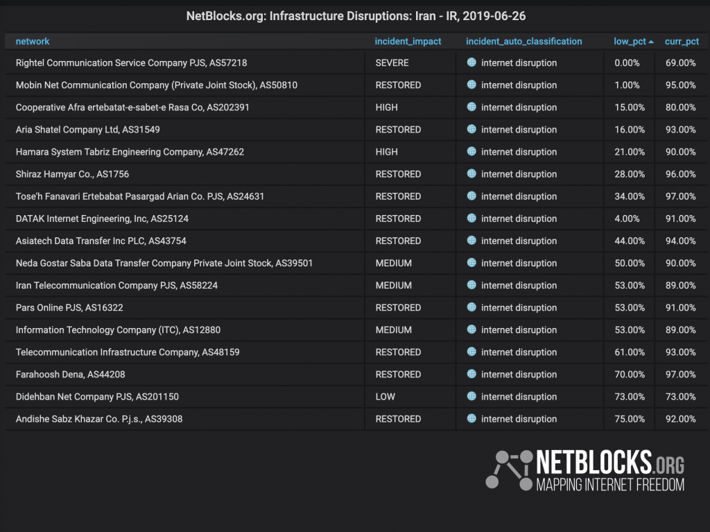Click the globe icon in the Aria Shatel row
This screenshot has height=532, width=710.
471,129
